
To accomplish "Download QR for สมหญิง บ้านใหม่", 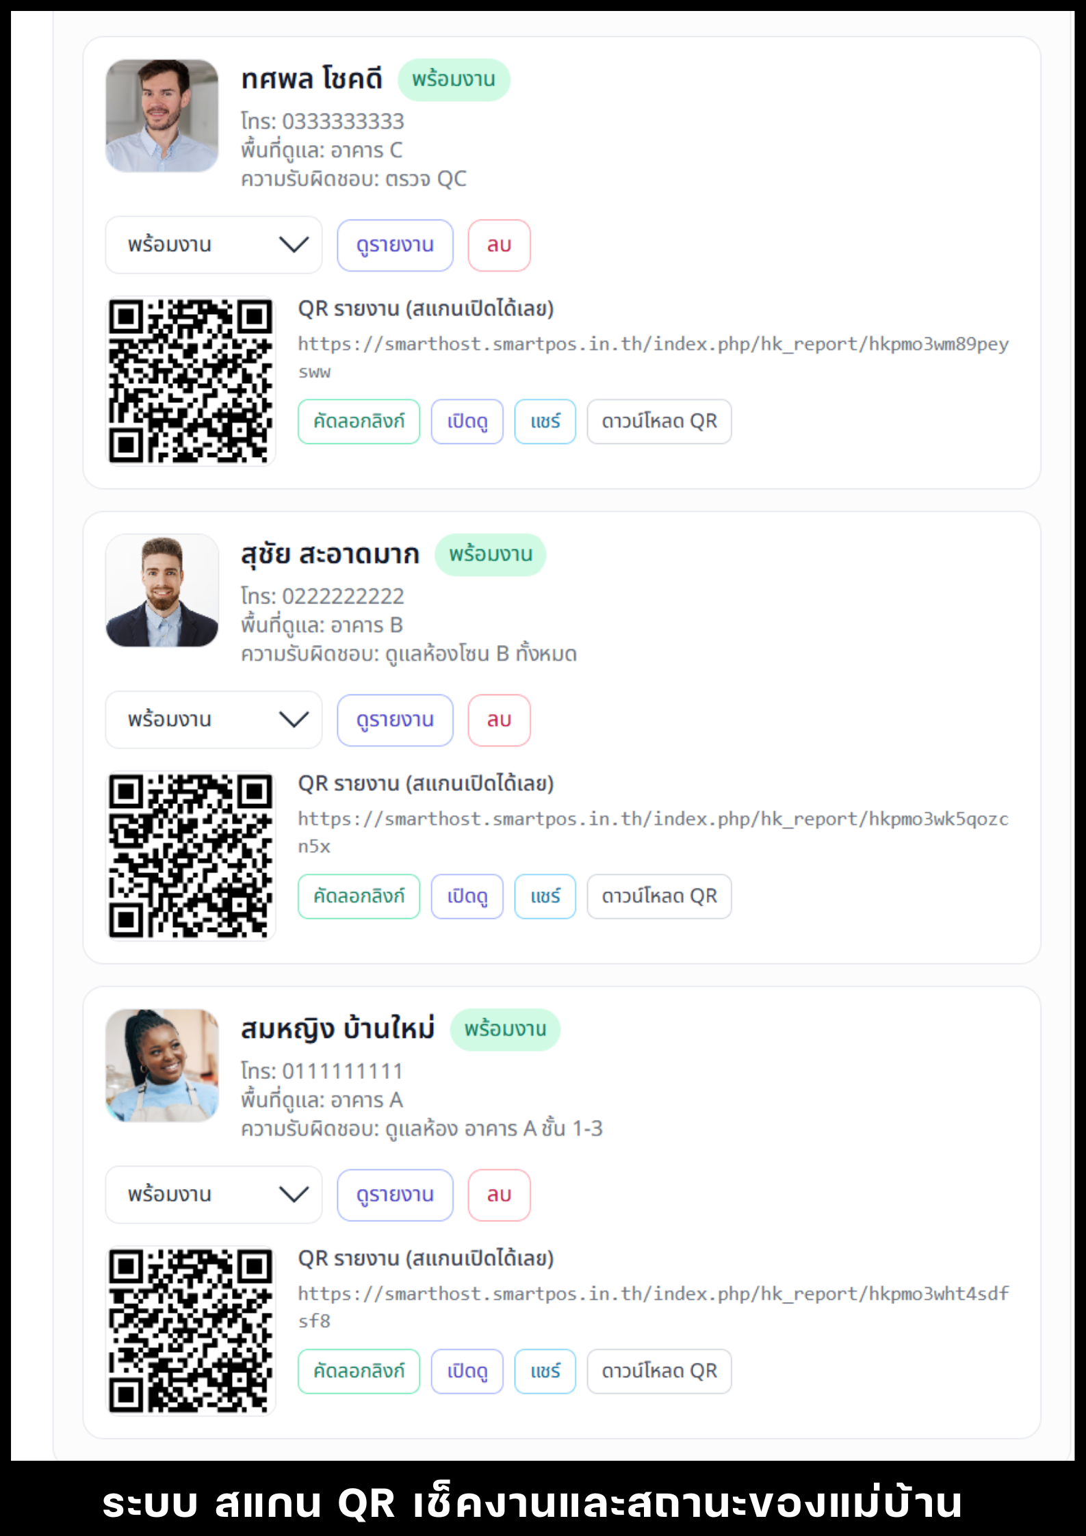I will [x=659, y=1371].
